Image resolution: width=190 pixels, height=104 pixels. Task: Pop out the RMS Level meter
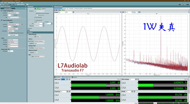pos(118,79)
